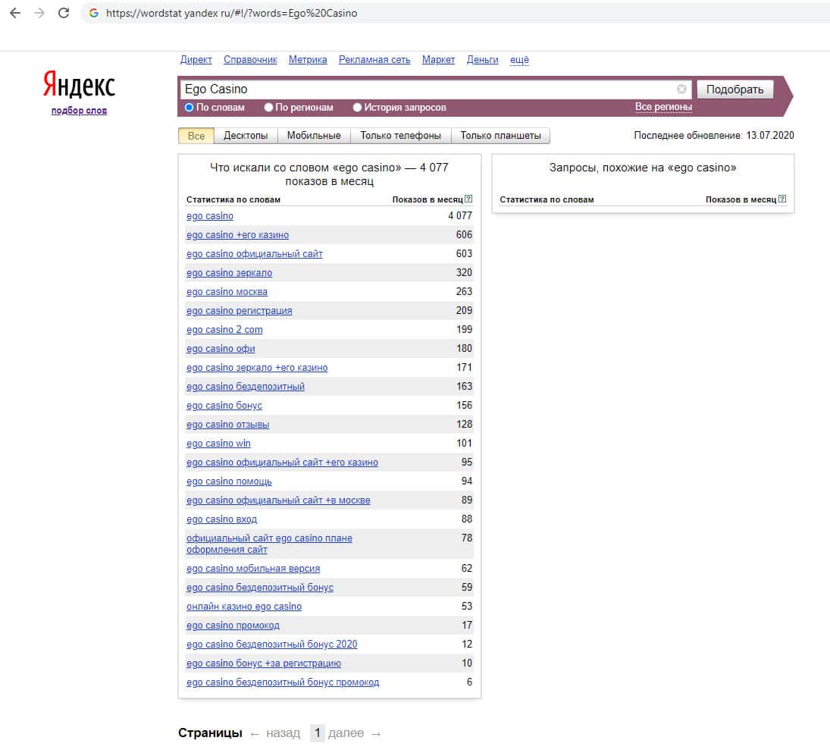Open ego casino помощь link
830x753 pixels.
click(229, 482)
